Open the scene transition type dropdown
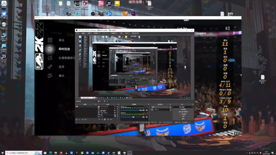Image resolution: width=276 pixels, height=155 pixels. (x=160, y=107)
